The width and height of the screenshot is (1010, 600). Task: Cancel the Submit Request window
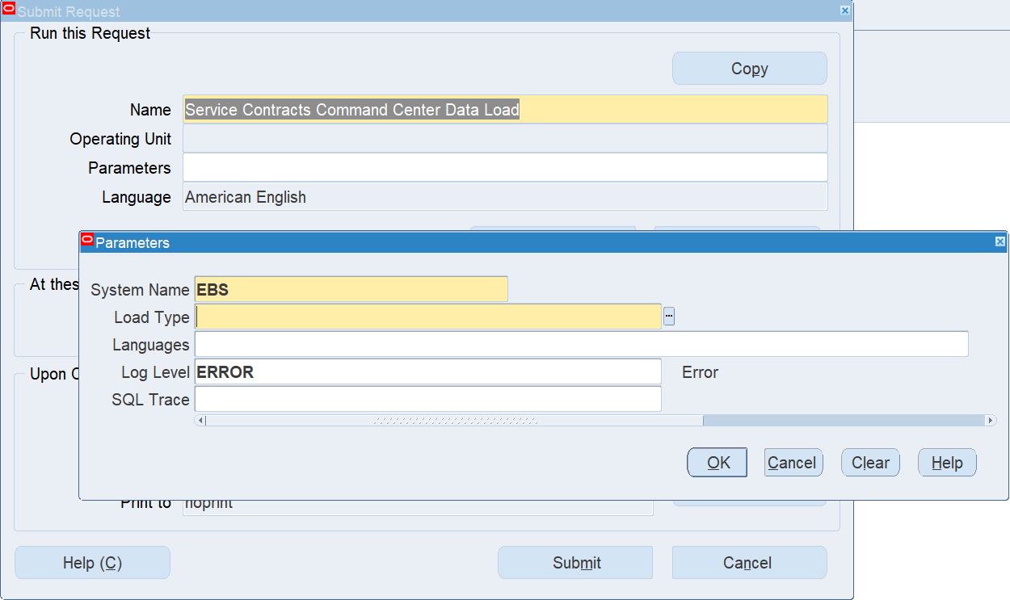(749, 563)
